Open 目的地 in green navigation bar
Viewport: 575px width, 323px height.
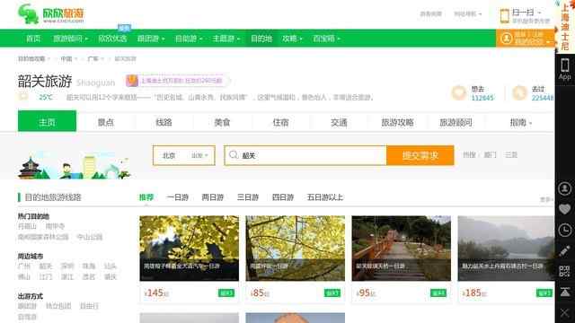pos(261,39)
